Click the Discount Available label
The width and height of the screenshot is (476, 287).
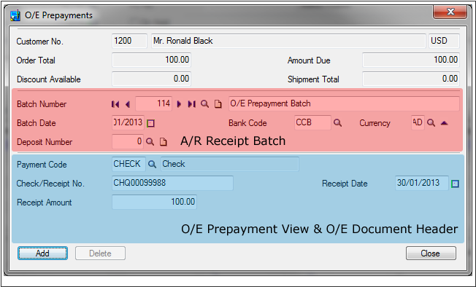click(49, 79)
